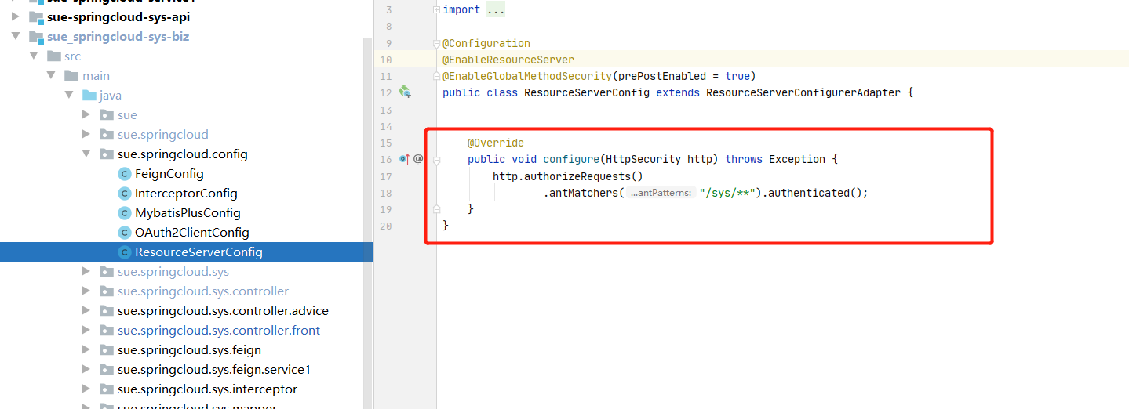Click ResourceServerConfigurerAdapter in the class declaration

click(803, 92)
